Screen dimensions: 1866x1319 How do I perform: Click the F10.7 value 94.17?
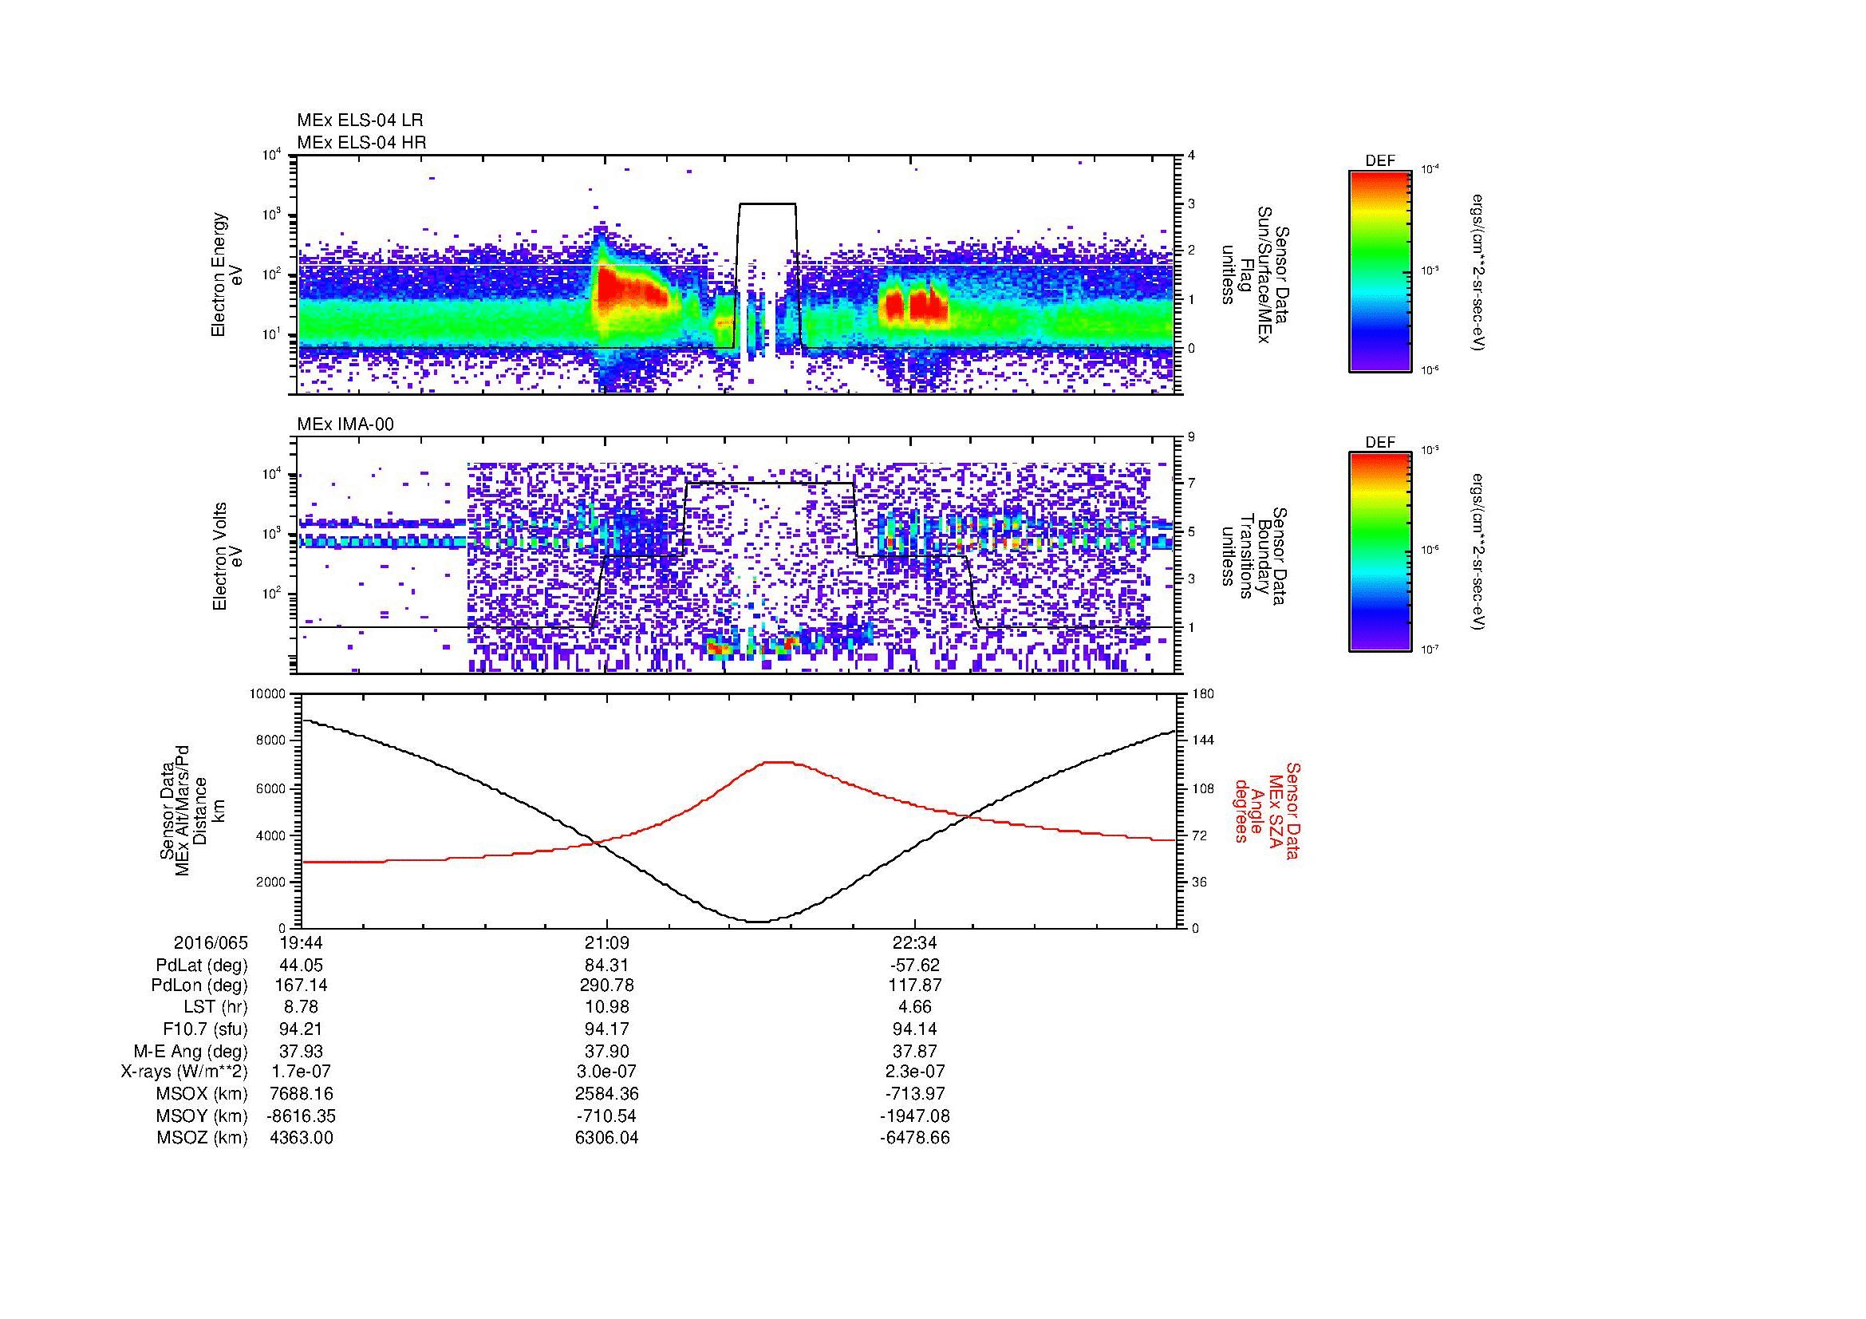tap(607, 1029)
